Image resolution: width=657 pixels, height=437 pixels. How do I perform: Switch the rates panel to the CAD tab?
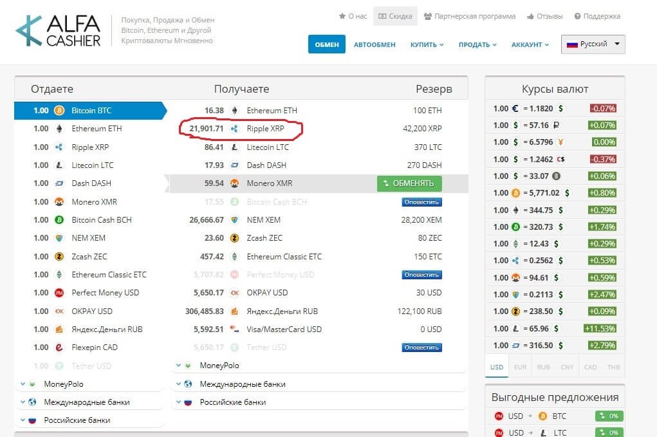pyautogui.click(x=590, y=367)
